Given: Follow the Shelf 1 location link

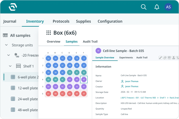Looking at the screenshot, I should (163, 98).
